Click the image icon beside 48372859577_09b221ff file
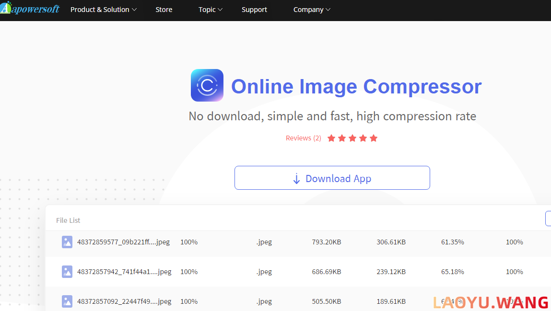Viewport: 551px width, 311px height. point(67,242)
